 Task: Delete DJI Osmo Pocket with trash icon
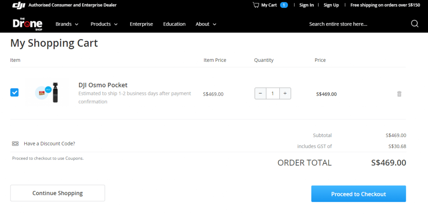coord(399,94)
